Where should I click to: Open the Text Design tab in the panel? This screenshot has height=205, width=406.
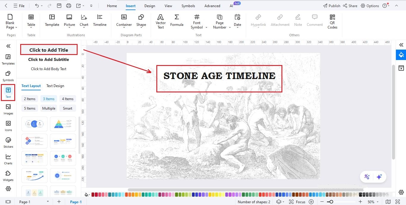[55, 86]
